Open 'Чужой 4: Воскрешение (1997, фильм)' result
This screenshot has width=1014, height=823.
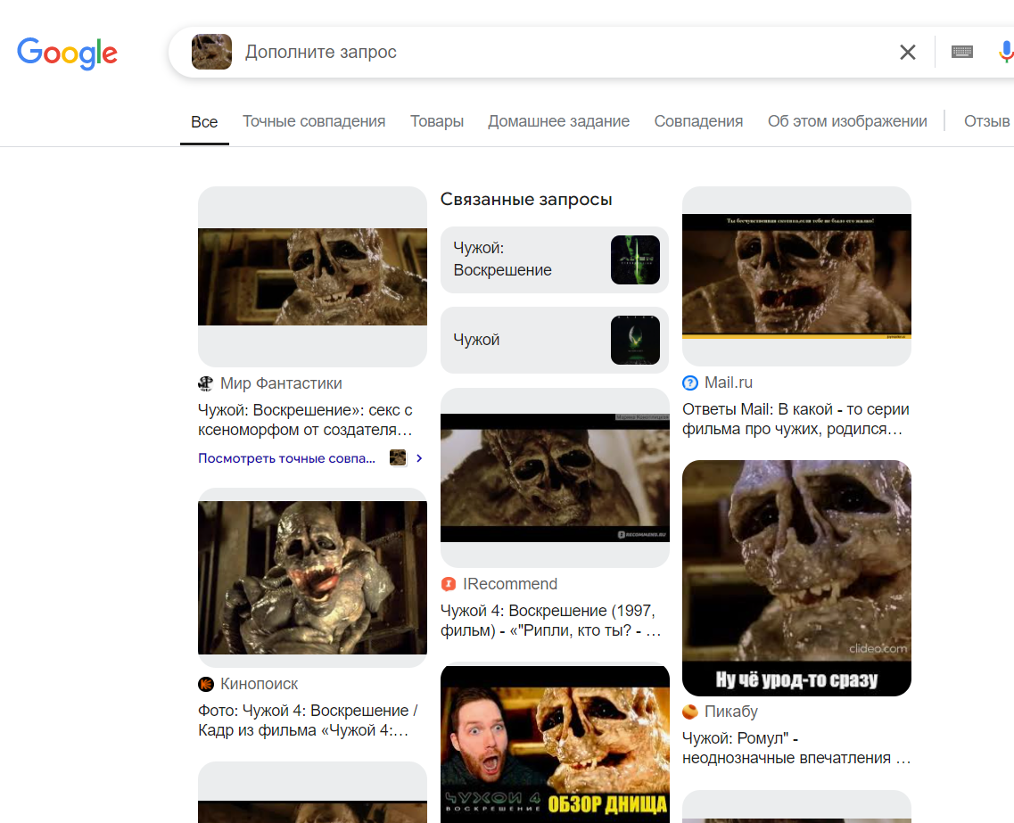coord(550,620)
